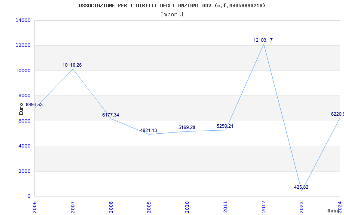The image size is (344, 215).
Task: Select the 10116.26 data label
Action: pos(72,65)
